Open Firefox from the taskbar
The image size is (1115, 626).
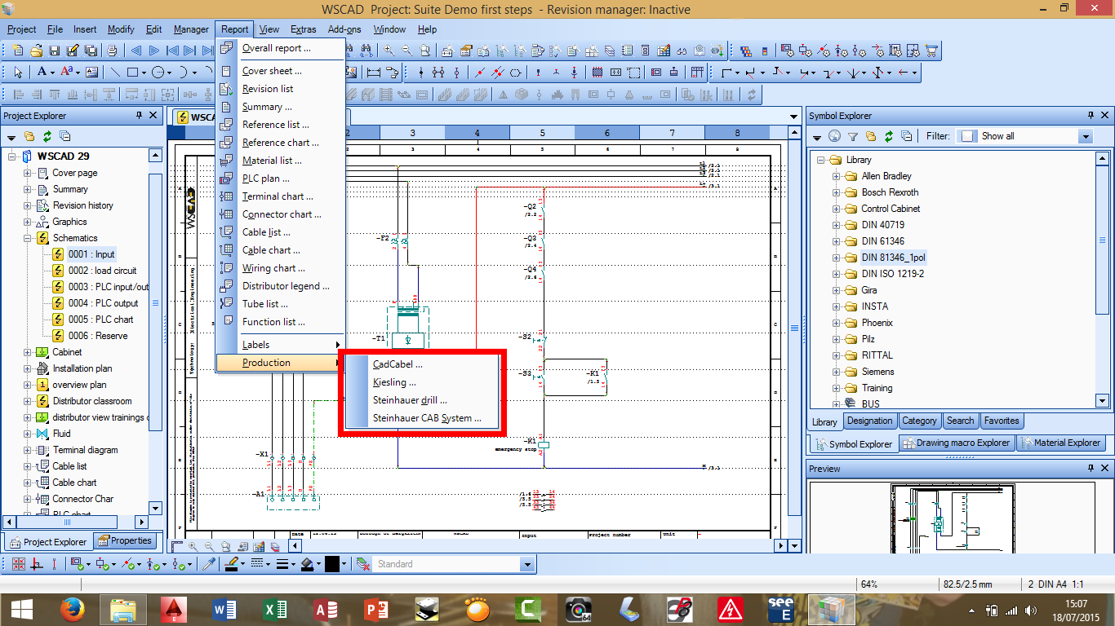pos(73,609)
